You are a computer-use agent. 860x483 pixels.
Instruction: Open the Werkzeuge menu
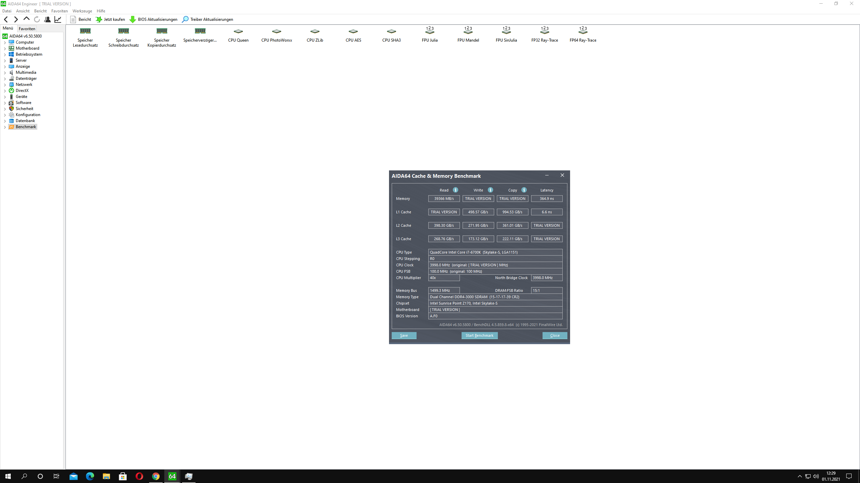pos(82,11)
